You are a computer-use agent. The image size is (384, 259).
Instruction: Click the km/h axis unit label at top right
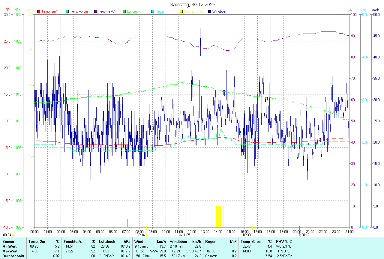375,10
